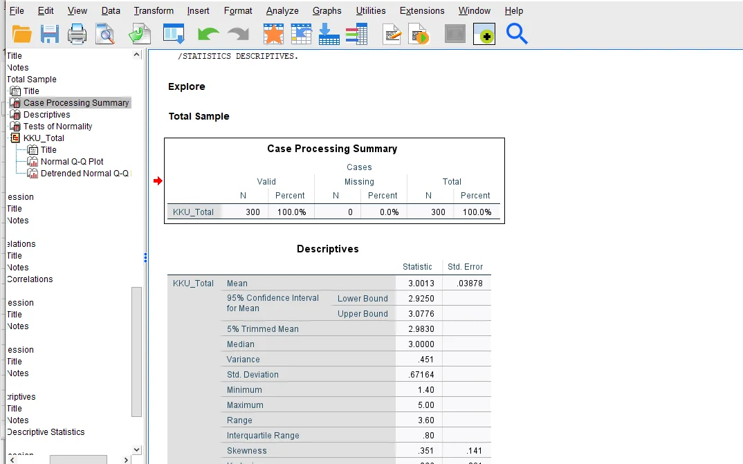Click the Mean statistic value 3.0013

pyautogui.click(x=421, y=283)
